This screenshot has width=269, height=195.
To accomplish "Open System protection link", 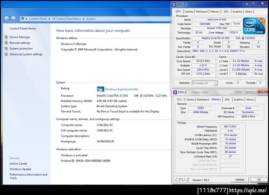I will (x=21, y=48).
